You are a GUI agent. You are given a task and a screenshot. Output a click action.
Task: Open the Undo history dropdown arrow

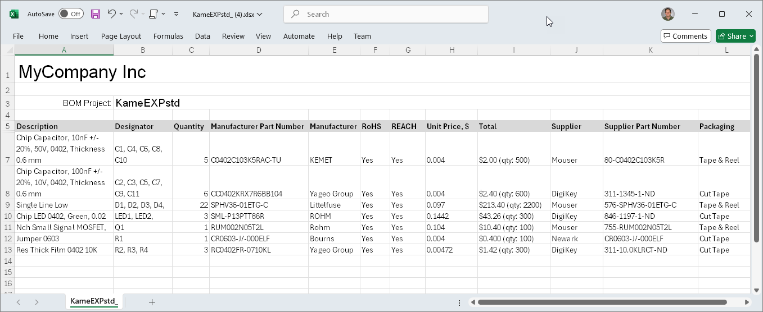(x=122, y=14)
